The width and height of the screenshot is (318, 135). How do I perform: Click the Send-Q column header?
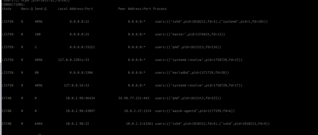click(40, 9)
